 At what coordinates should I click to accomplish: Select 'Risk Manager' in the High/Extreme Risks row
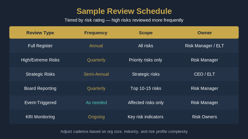pyautogui.click(x=205, y=60)
